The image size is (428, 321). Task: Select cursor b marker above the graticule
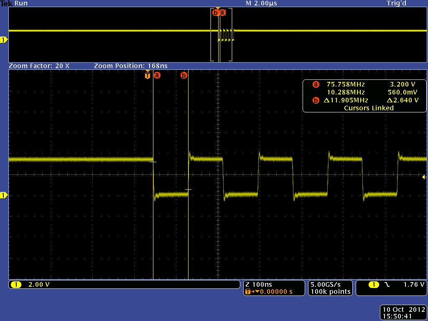click(x=183, y=76)
